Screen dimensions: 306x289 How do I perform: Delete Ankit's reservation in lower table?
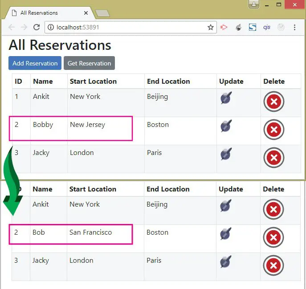click(273, 209)
